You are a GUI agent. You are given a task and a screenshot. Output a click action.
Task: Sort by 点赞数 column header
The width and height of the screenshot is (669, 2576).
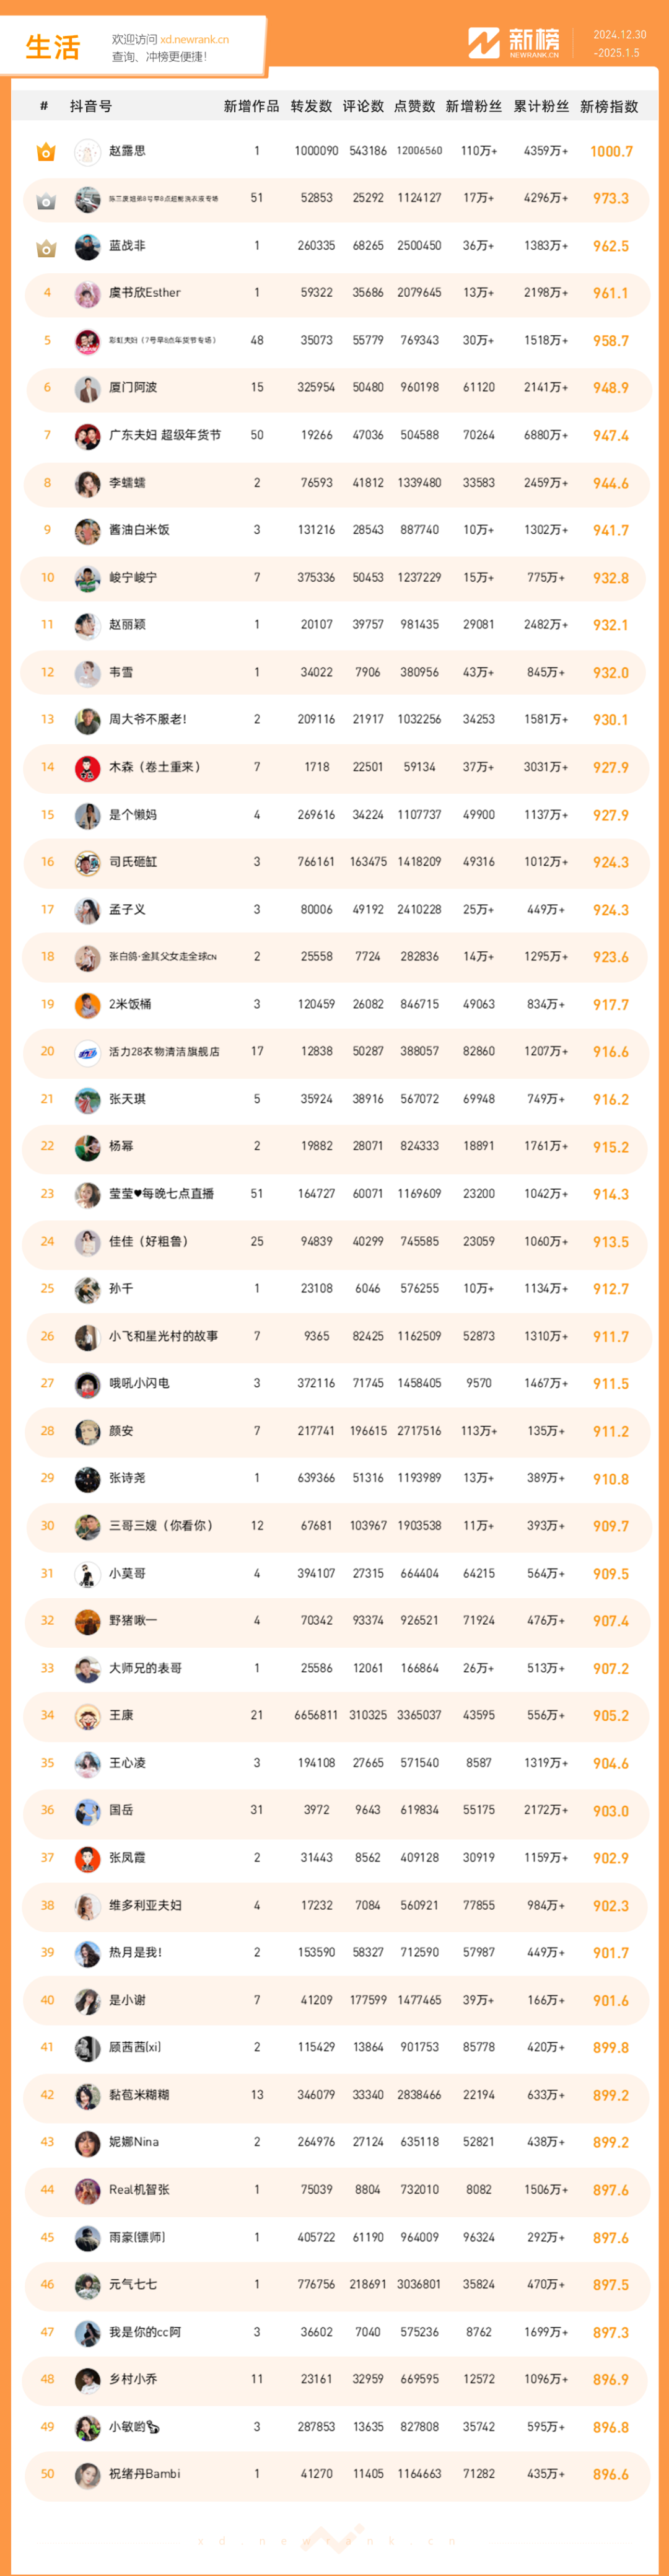pyautogui.click(x=414, y=106)
